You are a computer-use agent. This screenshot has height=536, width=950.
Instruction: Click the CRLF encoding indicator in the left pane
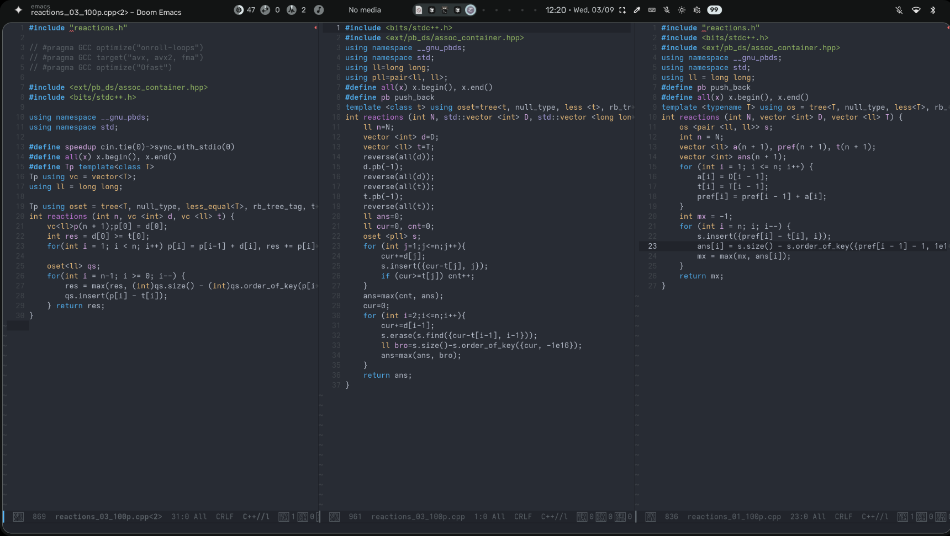click(x=225, y=517)
